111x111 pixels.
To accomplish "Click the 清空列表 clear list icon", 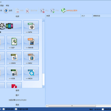I will click(27, 10).
